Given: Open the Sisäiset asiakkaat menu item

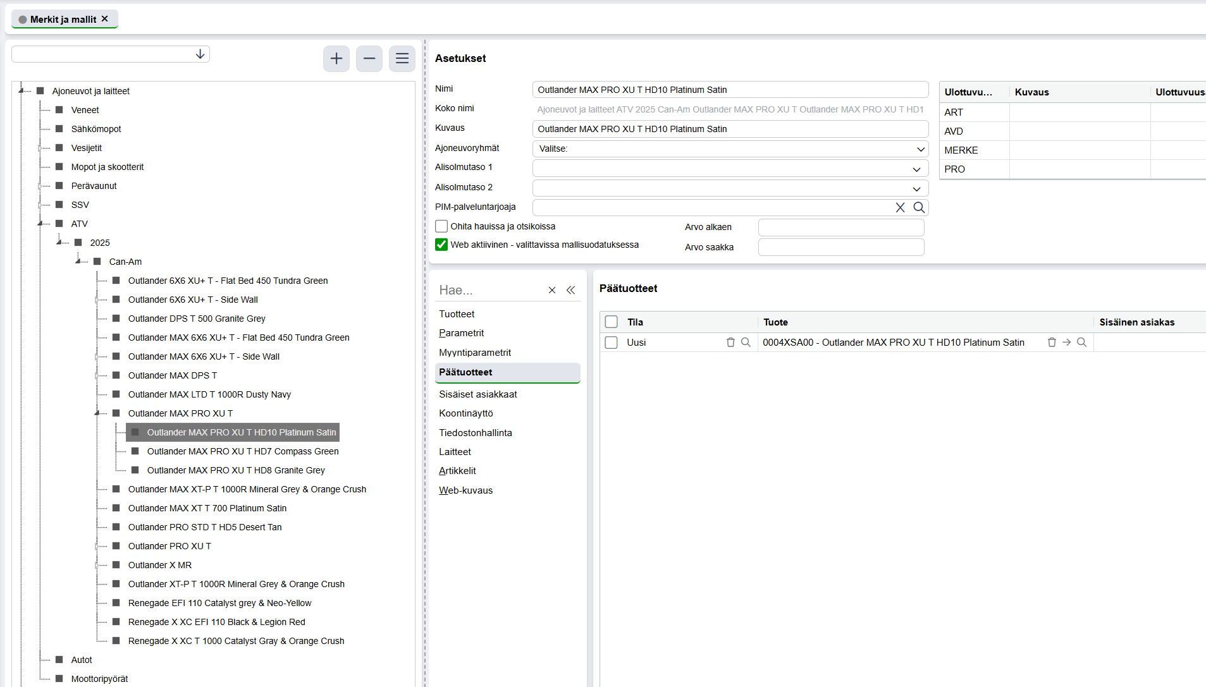Looking at the screenshot, I should click(478, 394).
